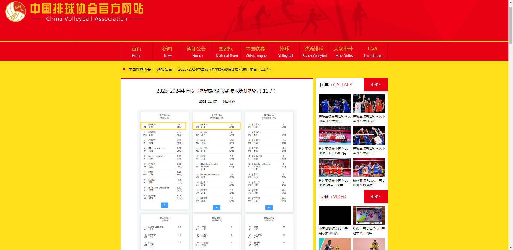The height and width of the screenshot is (250, 513).
Task: Open gallery photo 巴黎奥运男排资格赛中国2比3负阿根廷
Action: [x=369, y=103]
